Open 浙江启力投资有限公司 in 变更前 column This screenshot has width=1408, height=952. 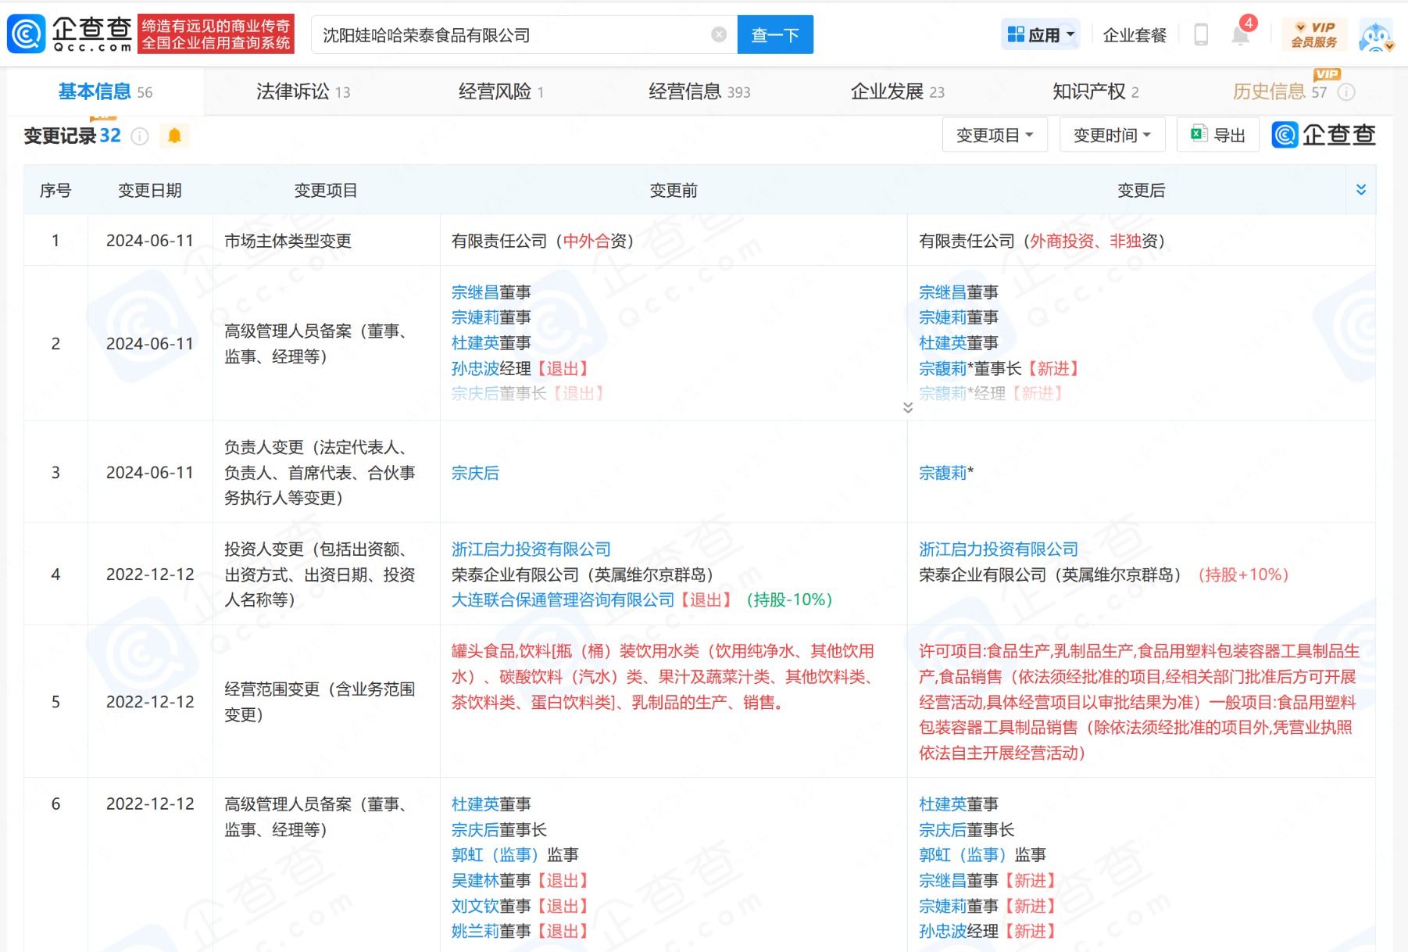[531, 549]
